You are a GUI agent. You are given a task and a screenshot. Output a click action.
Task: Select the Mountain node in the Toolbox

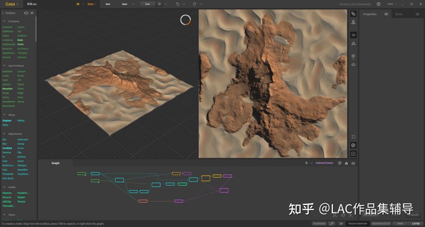pos(7,89)
